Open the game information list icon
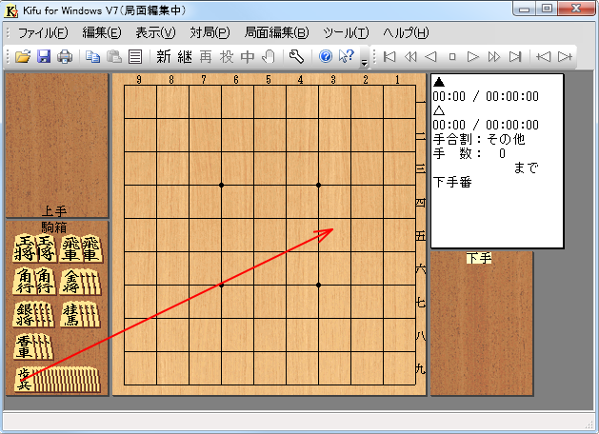The width and height of the screenshot is (599, 434). click(135, 56)
